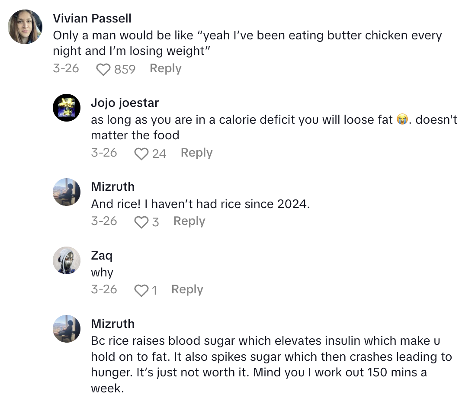Click the 859 likes count
The width and height of the screenshot is (475, 398).
click(125, 69)
